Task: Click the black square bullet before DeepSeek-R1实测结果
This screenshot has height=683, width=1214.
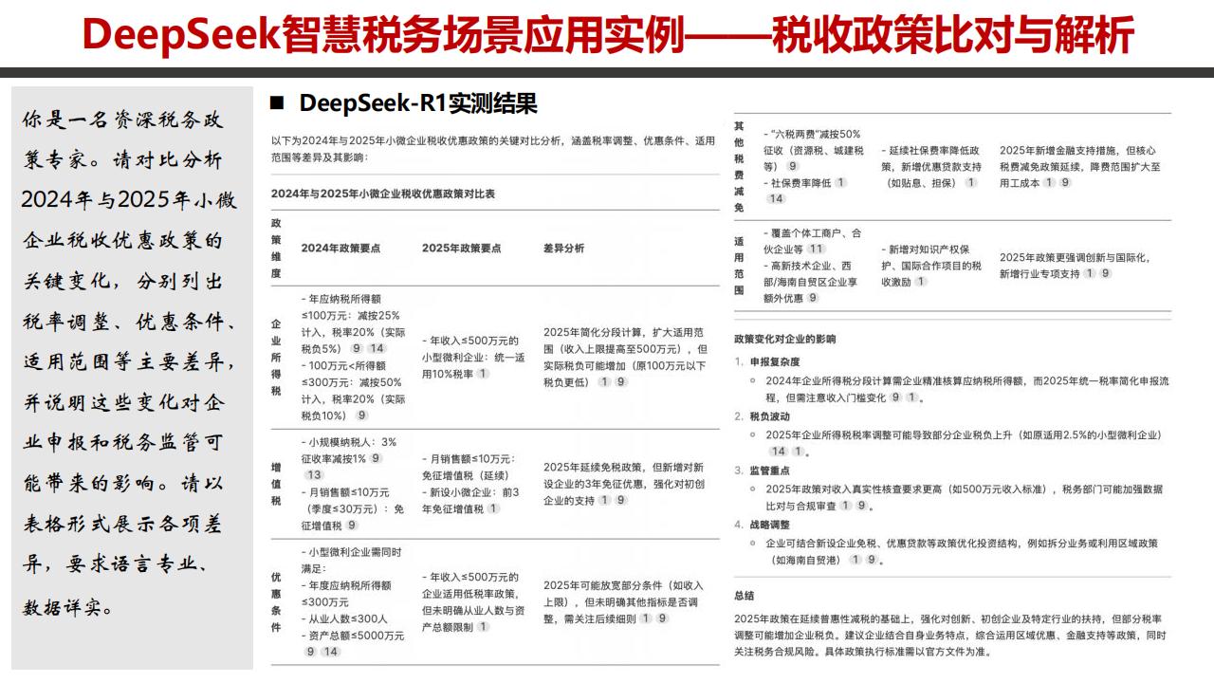Action: 277,102
